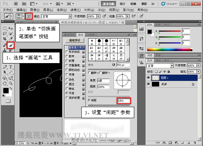Hide 图层 1 visibility eye
Image resolution: width=203 pixels, height=146 pixels.
click(x=148, y=78)
